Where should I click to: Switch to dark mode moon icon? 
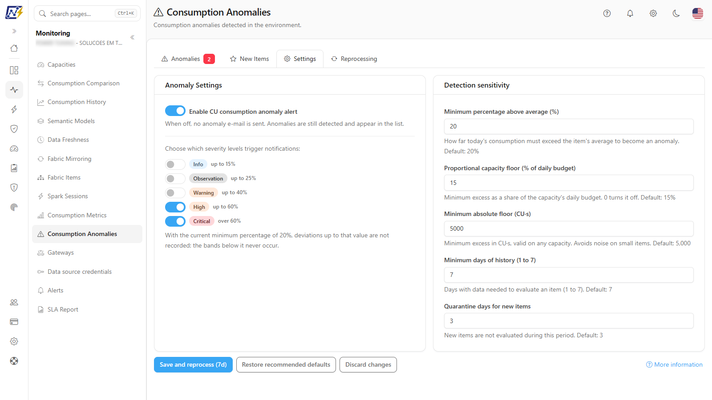point(676,13)
